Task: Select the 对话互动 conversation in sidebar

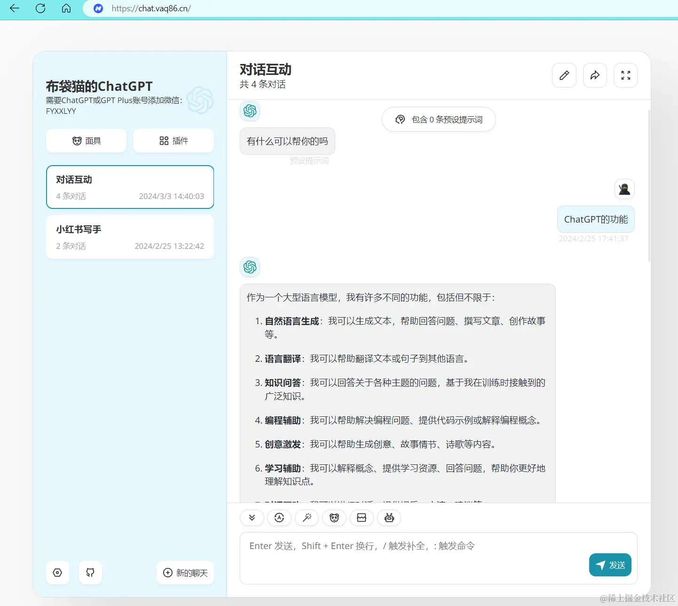Action: click(130, 187)
